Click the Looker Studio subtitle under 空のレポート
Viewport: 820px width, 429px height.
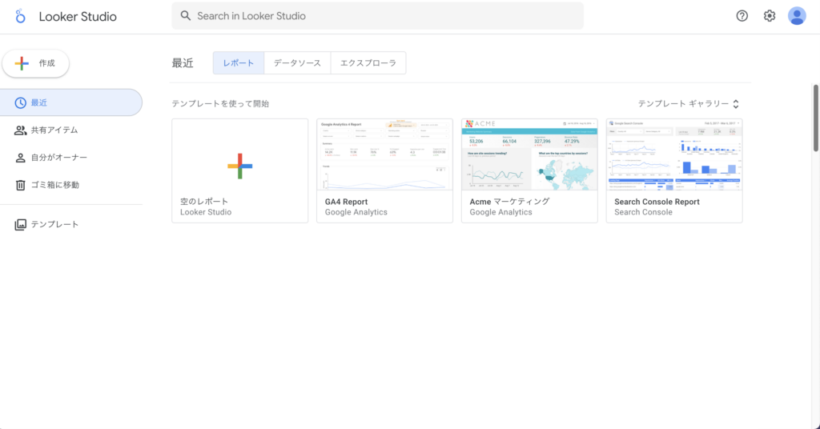pos(206,212)
